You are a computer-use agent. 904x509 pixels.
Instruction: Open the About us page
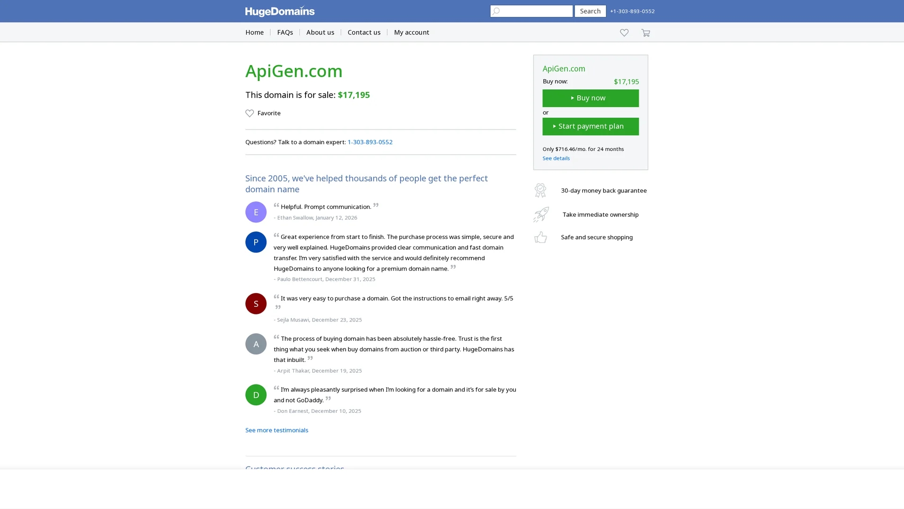click(x=320, y=32)
